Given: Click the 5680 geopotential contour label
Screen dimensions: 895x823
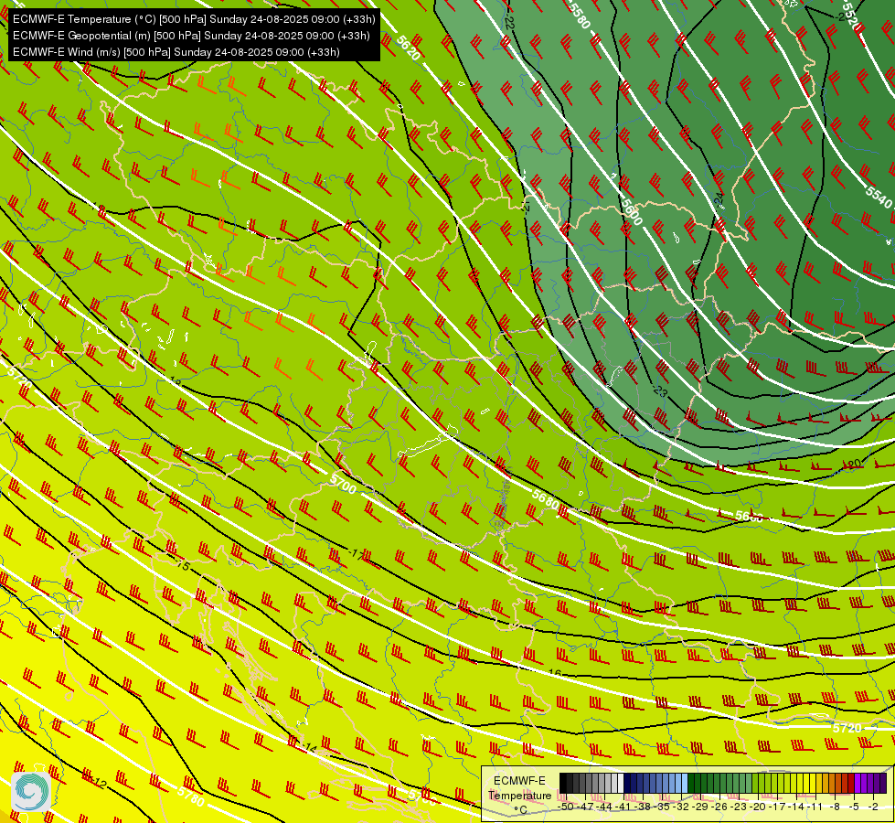Looking at the screenshot, I should pyautogui.click(x=545, y=499).
